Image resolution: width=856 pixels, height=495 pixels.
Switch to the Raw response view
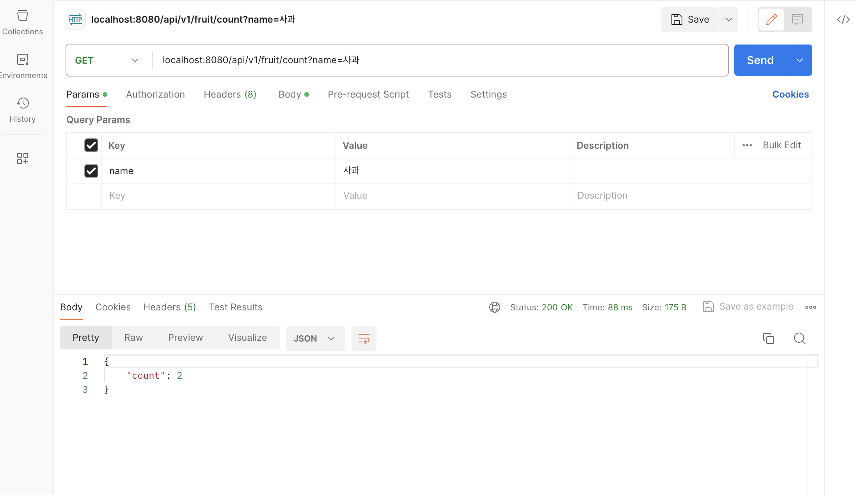[x=133, y=338]
